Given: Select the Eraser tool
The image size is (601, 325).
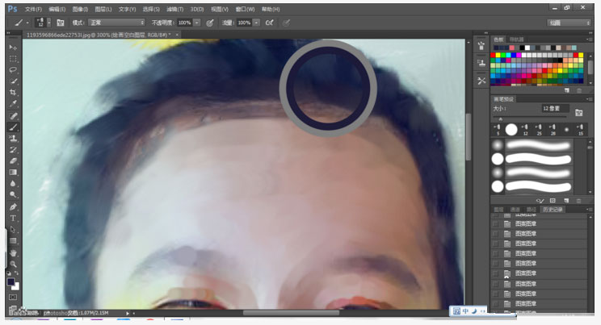Looking at the screenshot, I should point(13,160).
